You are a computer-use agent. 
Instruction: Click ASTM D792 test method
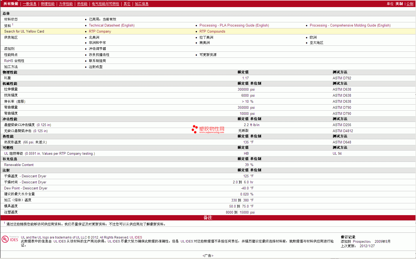click(x=342, y=78)
